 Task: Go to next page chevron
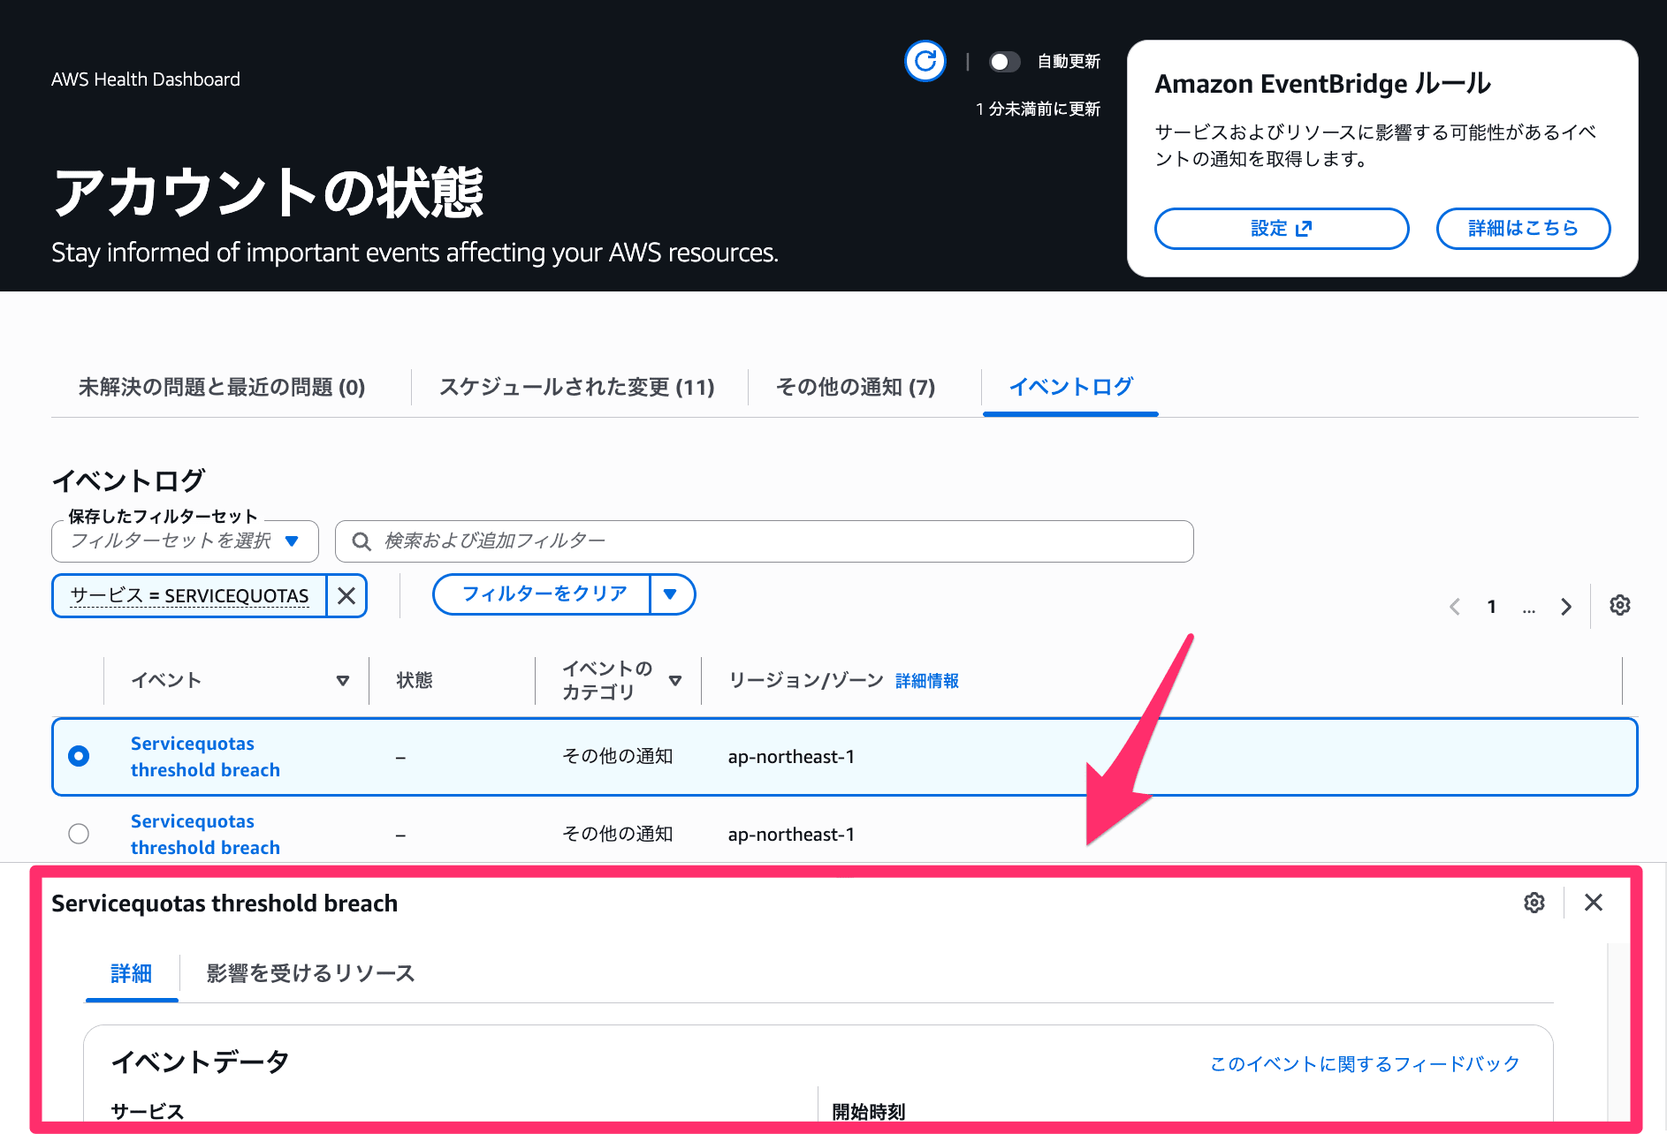point(1566,607)
